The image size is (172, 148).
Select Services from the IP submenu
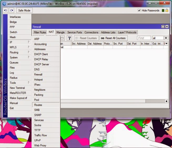pyautogui.click(x=46, y=120)
